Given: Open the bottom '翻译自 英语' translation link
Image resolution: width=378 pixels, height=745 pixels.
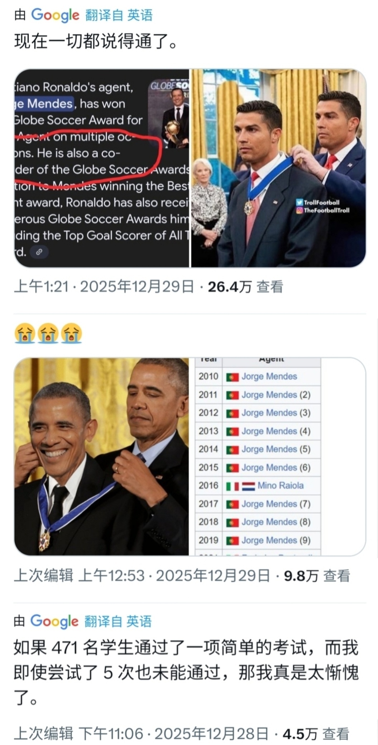Looking at the screenshot, I should tap(118, 621).
